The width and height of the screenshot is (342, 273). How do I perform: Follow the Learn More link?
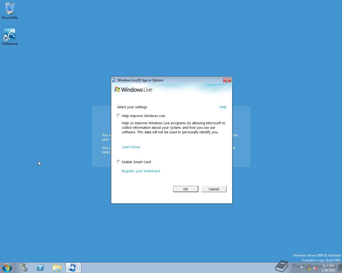click(131, 147)
